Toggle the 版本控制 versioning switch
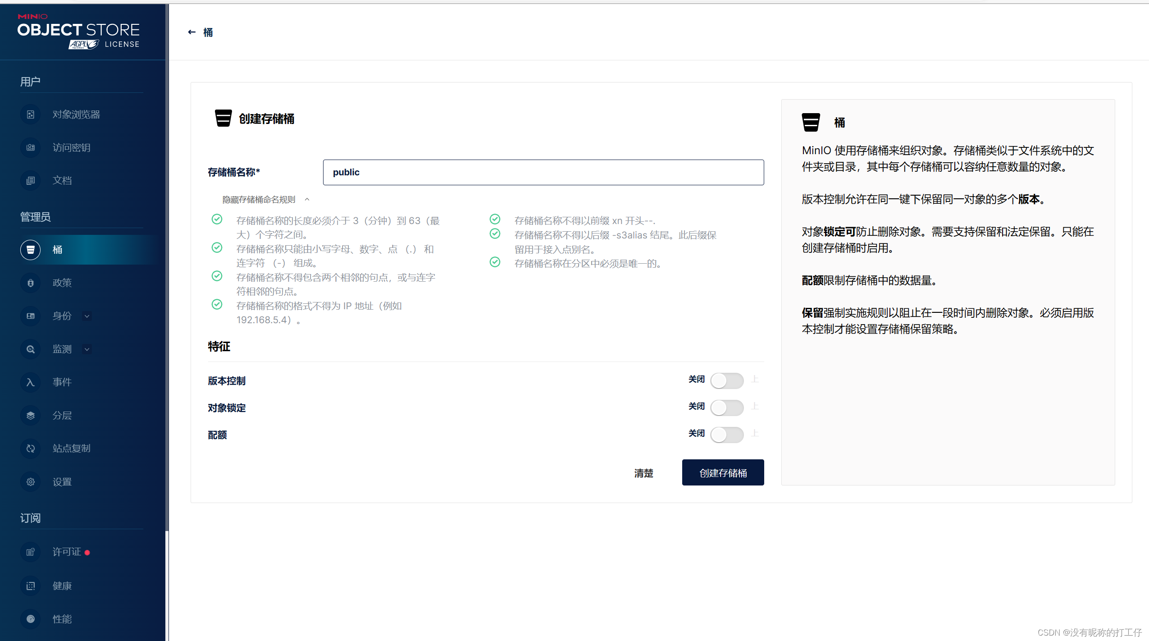Viewport: 1149px width, 641px height. click(x=727, y=380)
